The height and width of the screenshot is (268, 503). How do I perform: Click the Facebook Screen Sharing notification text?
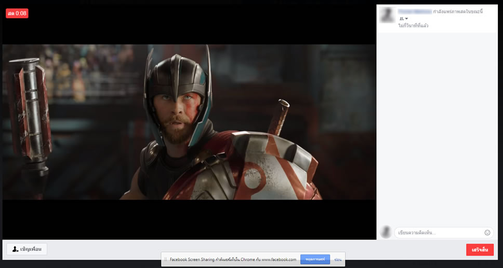233,259
